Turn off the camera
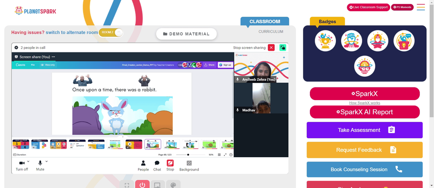The width and height of the screenshot is (434, 188). [22, 165]
